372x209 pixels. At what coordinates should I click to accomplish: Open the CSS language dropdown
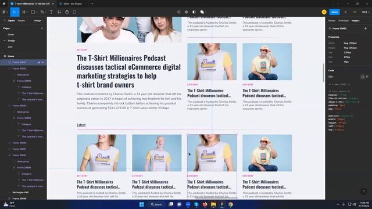(331, 77)
